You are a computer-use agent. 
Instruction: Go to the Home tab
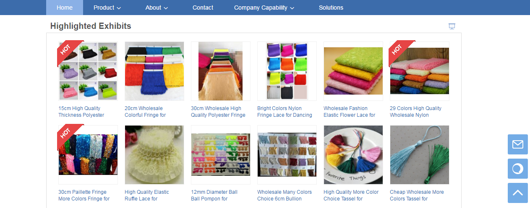point(65,8)
